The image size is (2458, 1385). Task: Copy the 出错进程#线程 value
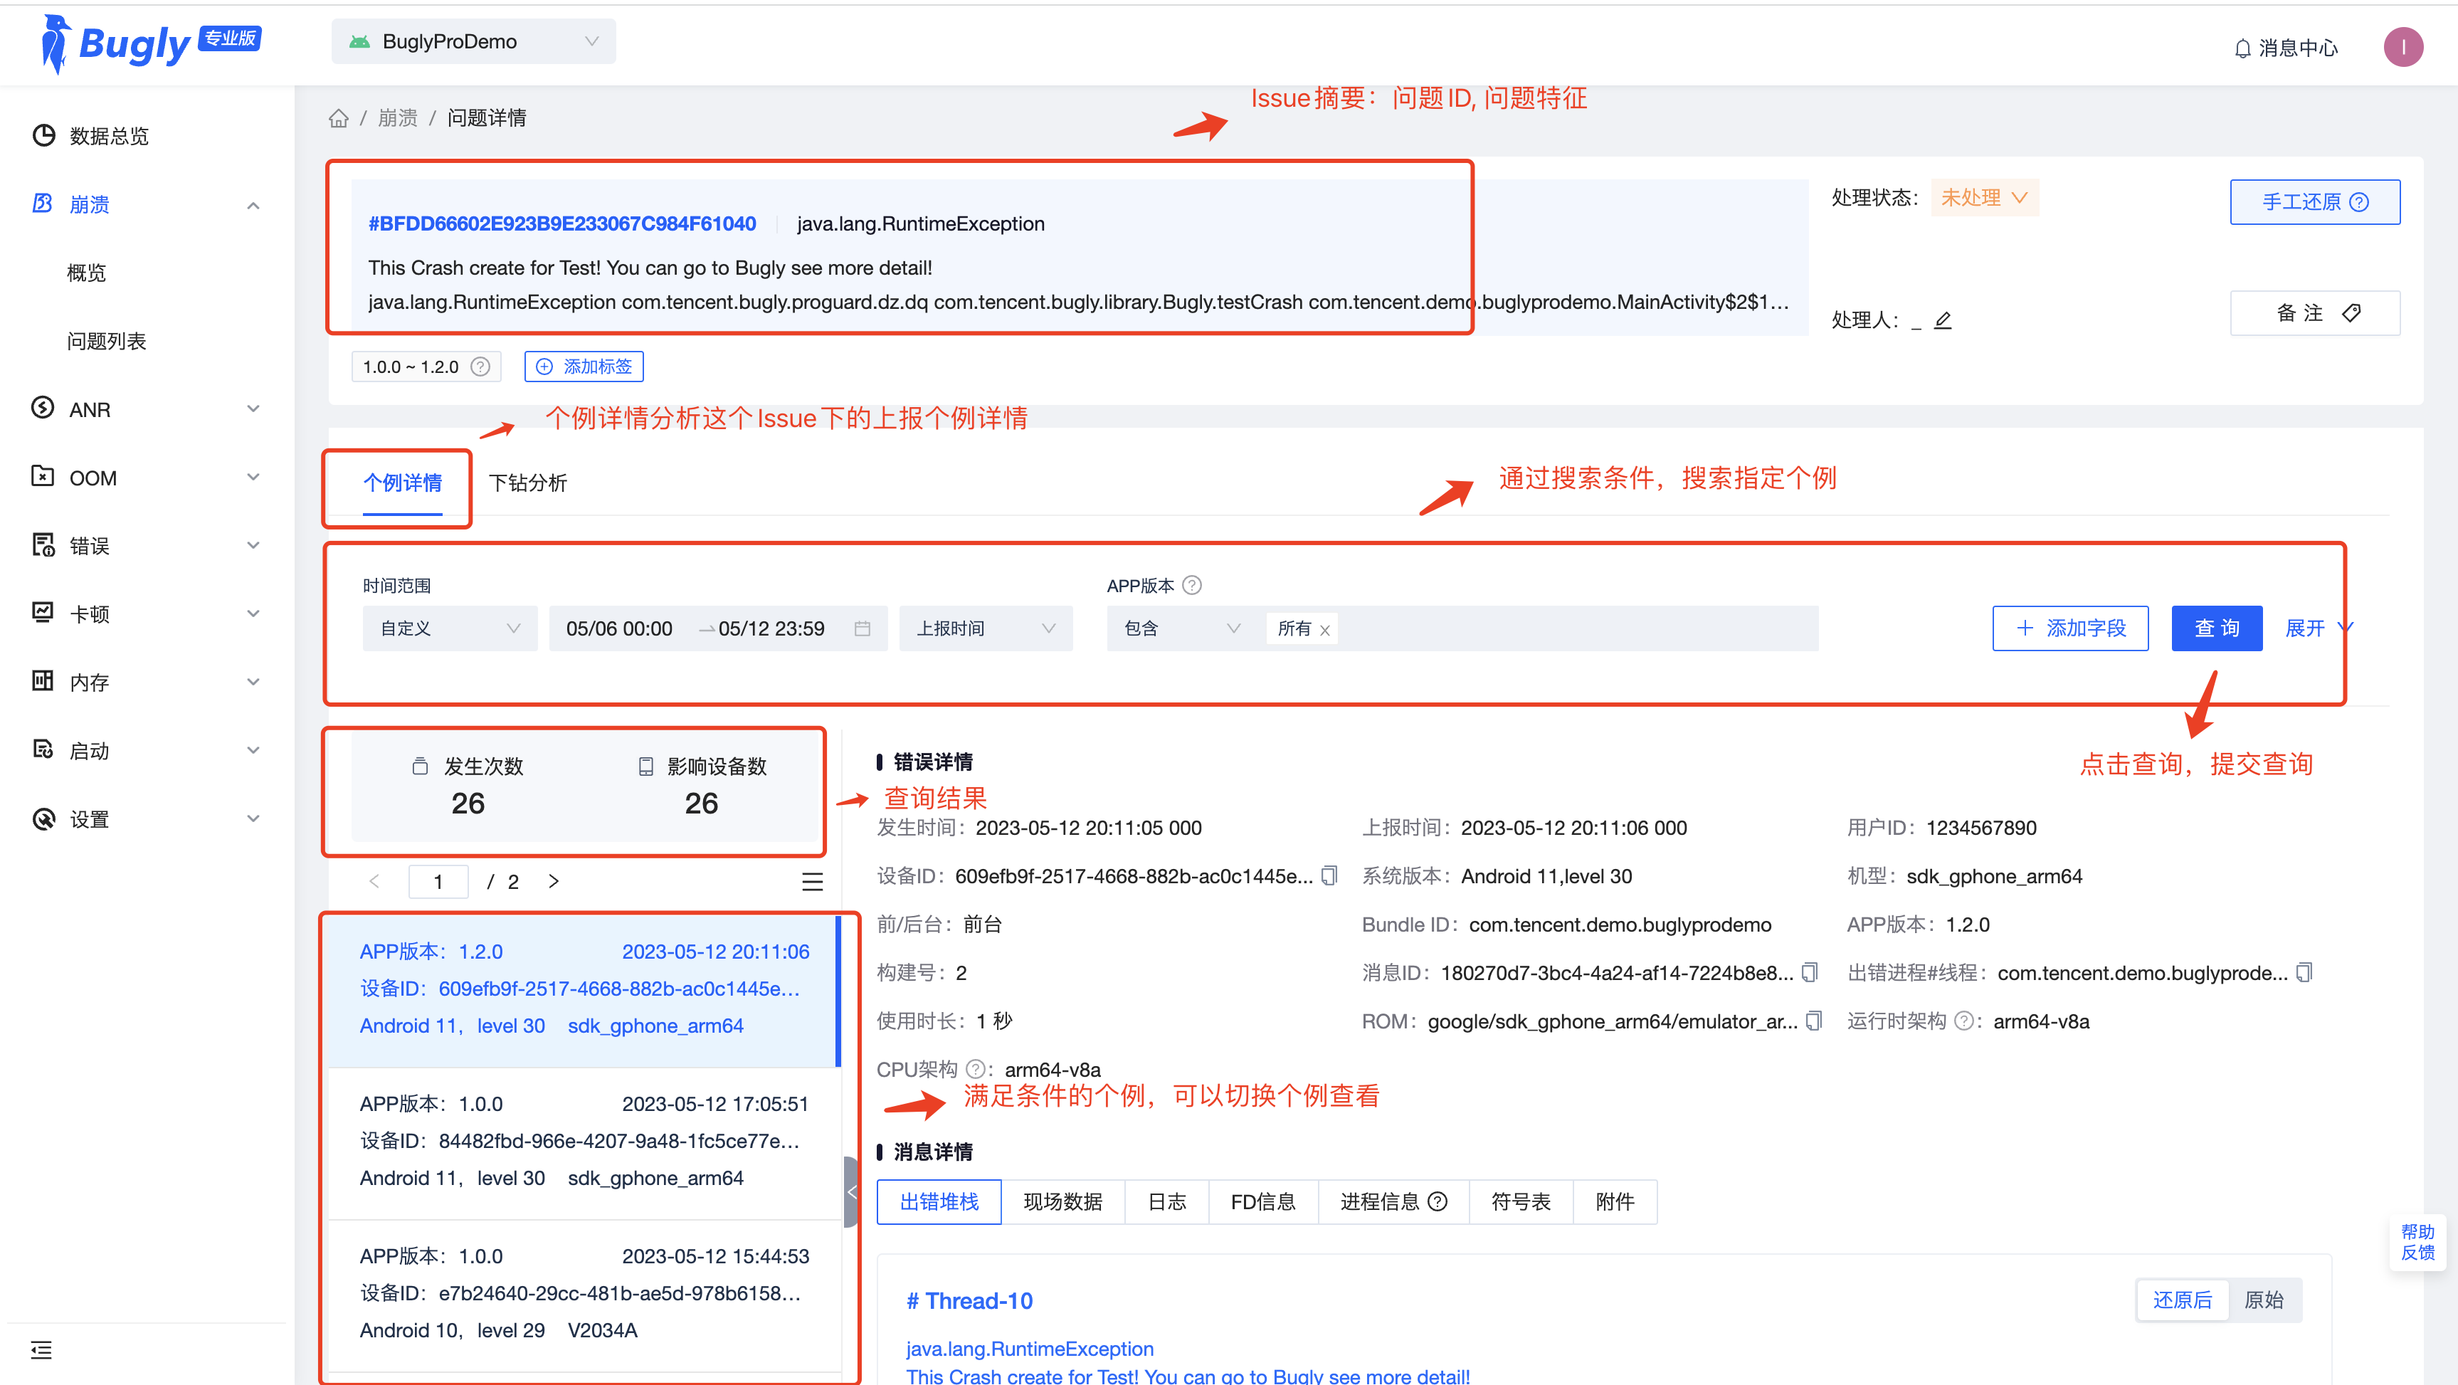pyautogui.click(x=2304, y=971)
